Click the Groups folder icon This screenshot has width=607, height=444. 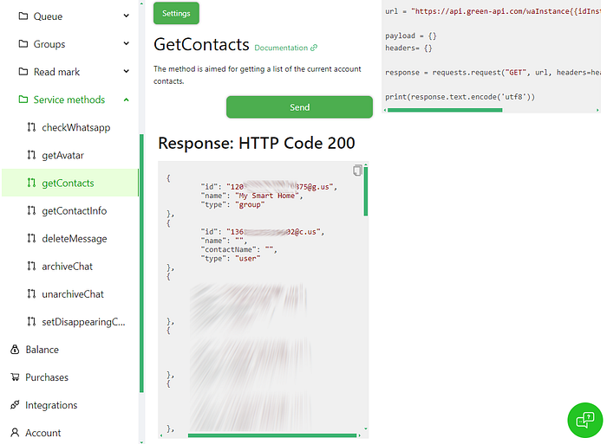click(23, 43)
